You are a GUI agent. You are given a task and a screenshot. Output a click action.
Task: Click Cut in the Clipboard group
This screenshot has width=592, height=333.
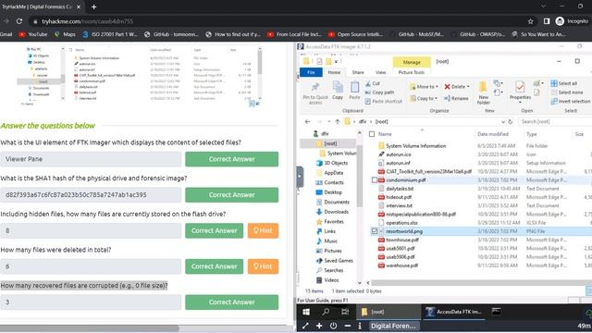[373, 83]
